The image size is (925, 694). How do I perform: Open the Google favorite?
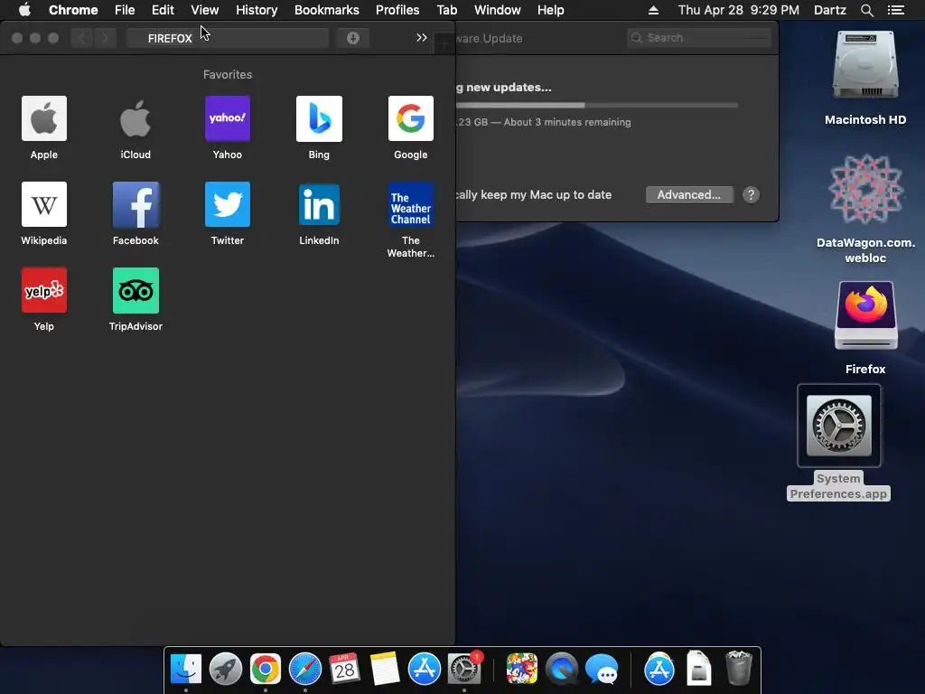[411, 118]
